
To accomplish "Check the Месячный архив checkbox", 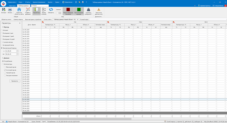I will point(5,67).
